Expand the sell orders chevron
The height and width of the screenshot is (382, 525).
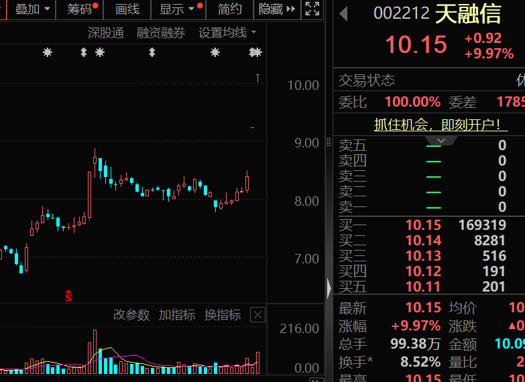[440, 141]
